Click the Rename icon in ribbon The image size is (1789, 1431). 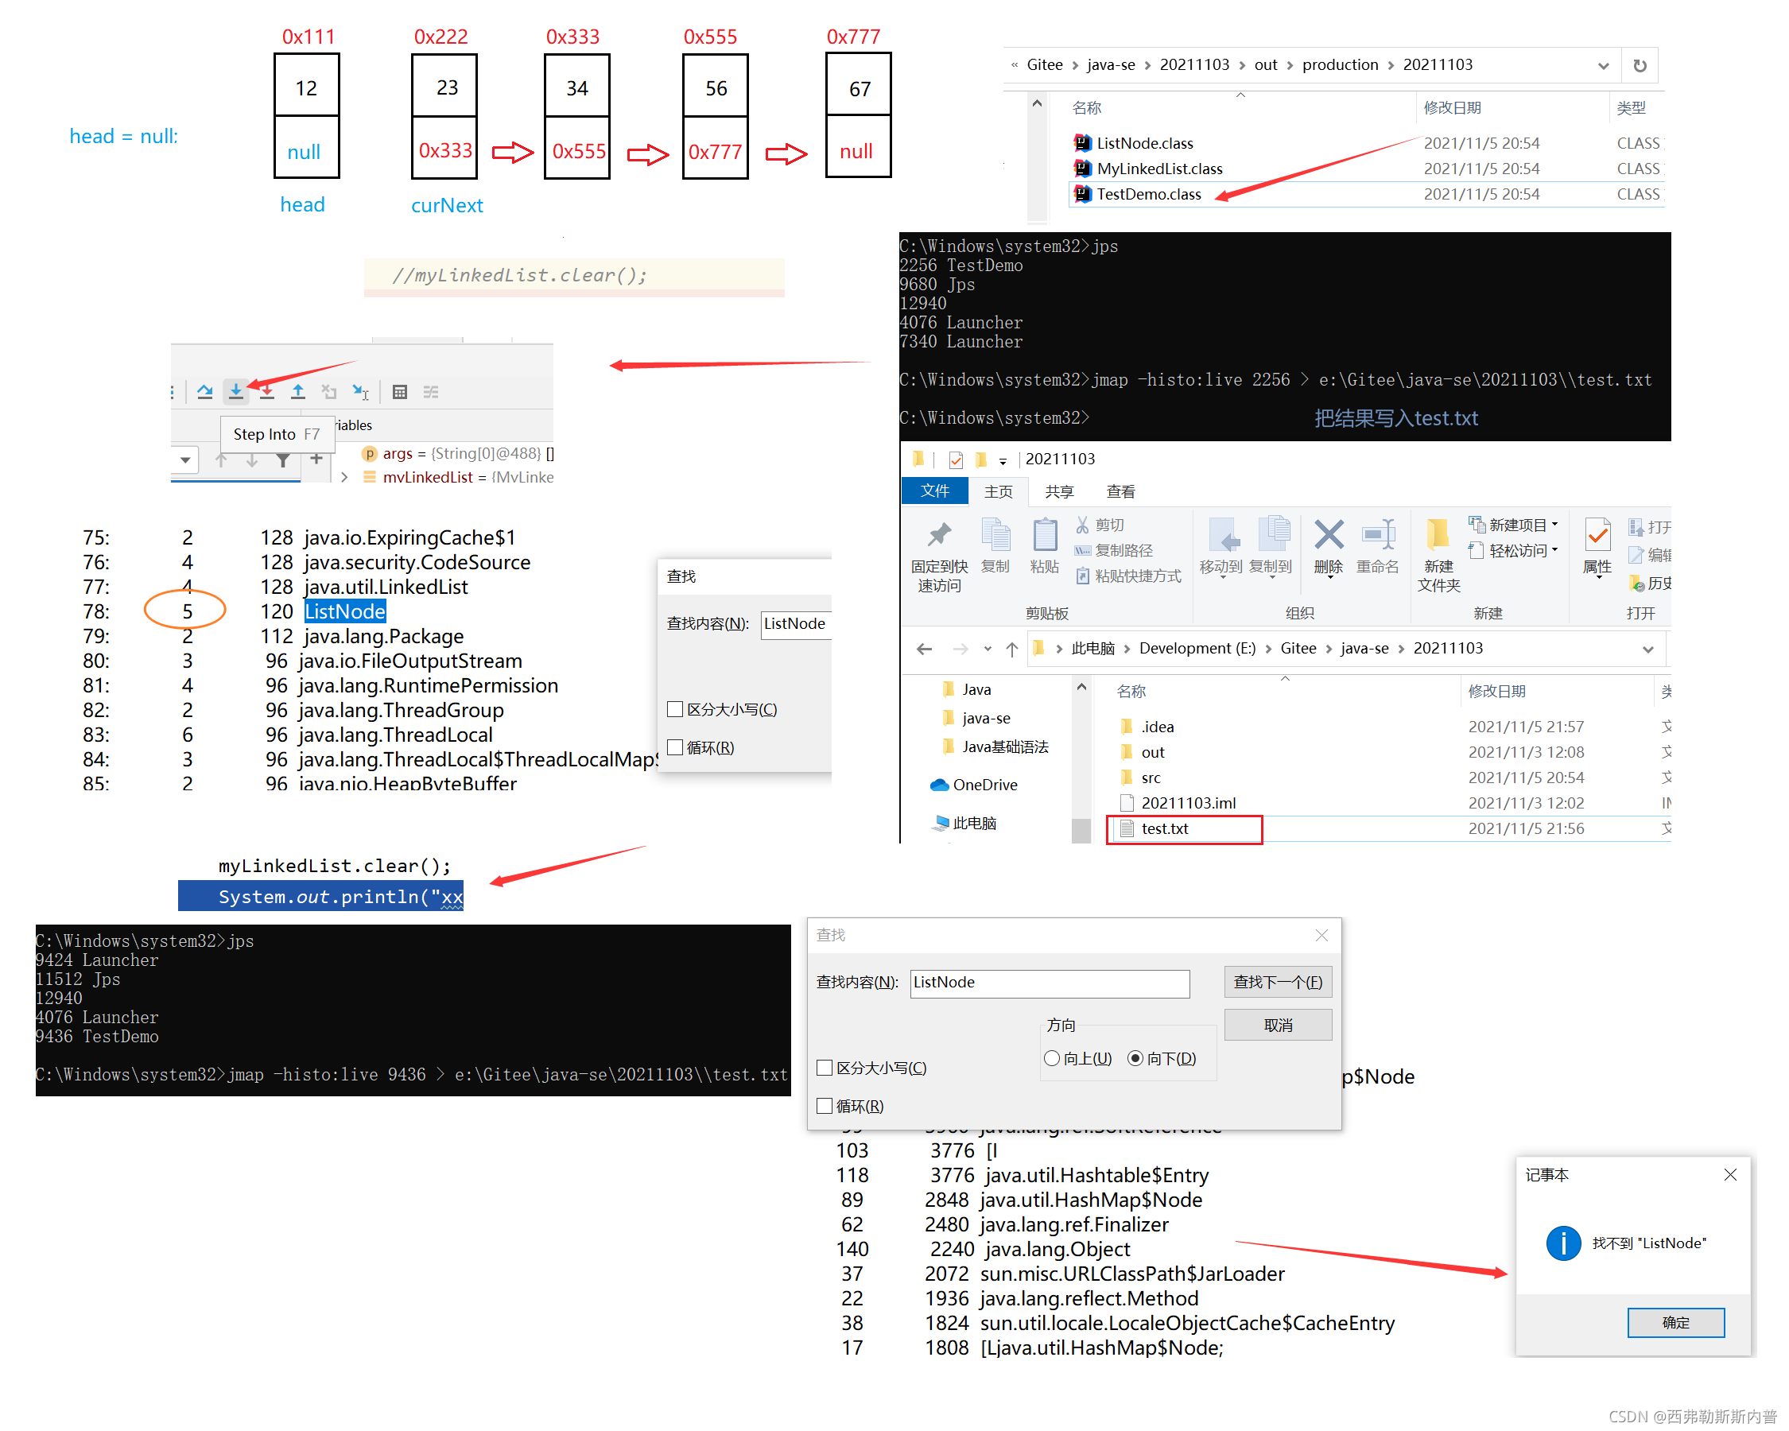click(x=1378, y=535)
